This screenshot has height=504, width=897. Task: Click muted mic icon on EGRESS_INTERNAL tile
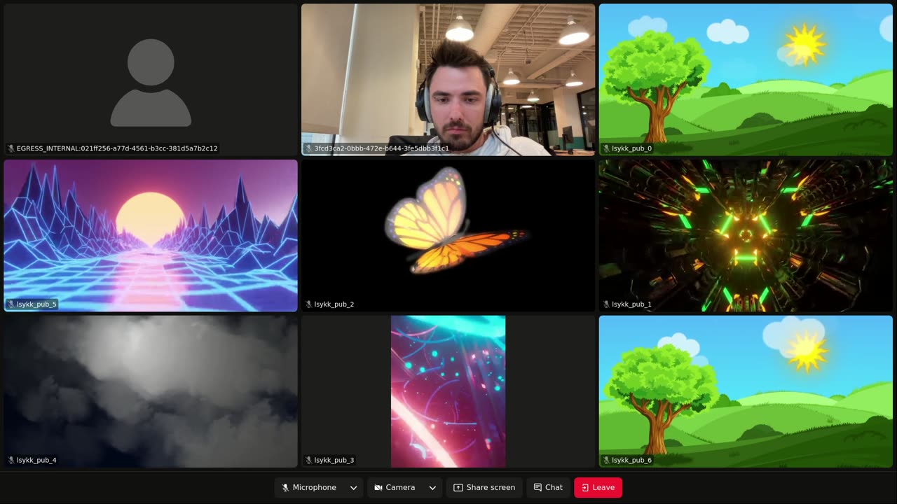pos(11,148)
